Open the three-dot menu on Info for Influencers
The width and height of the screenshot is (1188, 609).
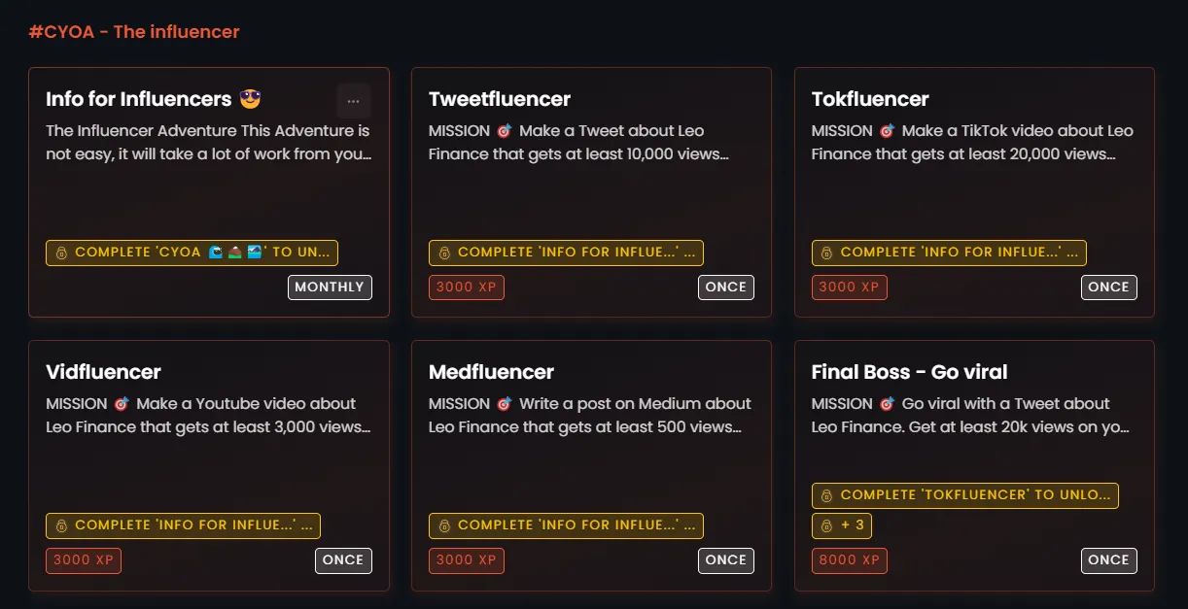(353, 100)
